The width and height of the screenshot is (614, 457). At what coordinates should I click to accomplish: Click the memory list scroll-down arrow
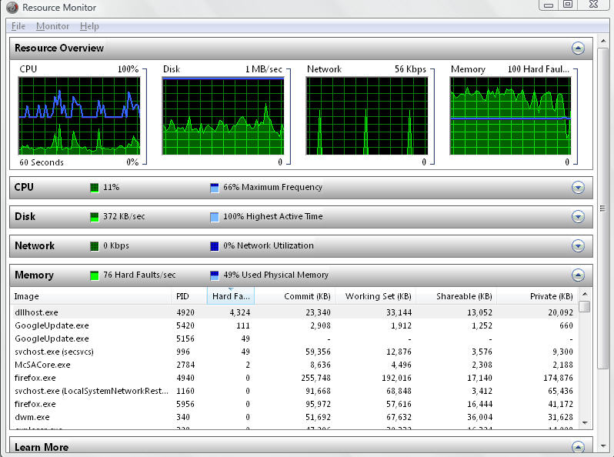(x=585, y=422)
